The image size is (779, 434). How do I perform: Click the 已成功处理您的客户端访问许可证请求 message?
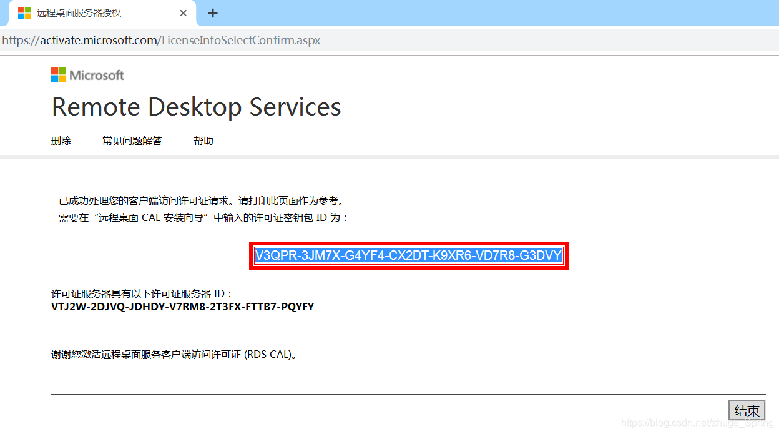tap(202, 201)
